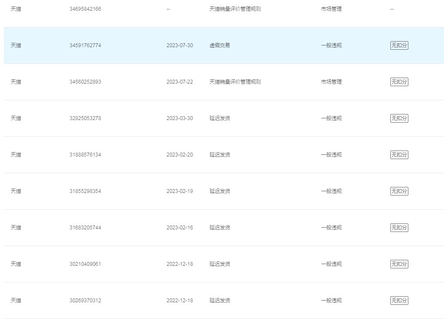Click the 无扣分 tag for record 30269370312
444x319 pixels.
tap(399, 300)
